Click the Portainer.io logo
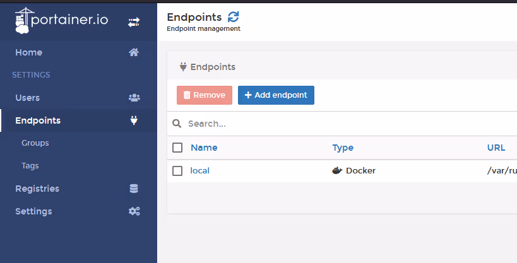The image size is (517, 263). coord(62,20)
